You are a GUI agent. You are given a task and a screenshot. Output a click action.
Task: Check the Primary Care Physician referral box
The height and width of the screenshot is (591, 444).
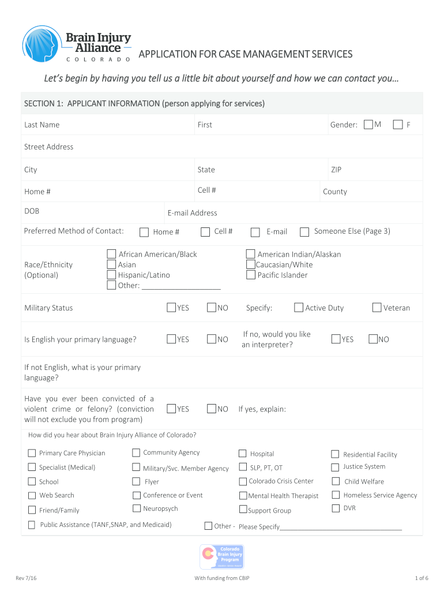[x=32, y=453]
